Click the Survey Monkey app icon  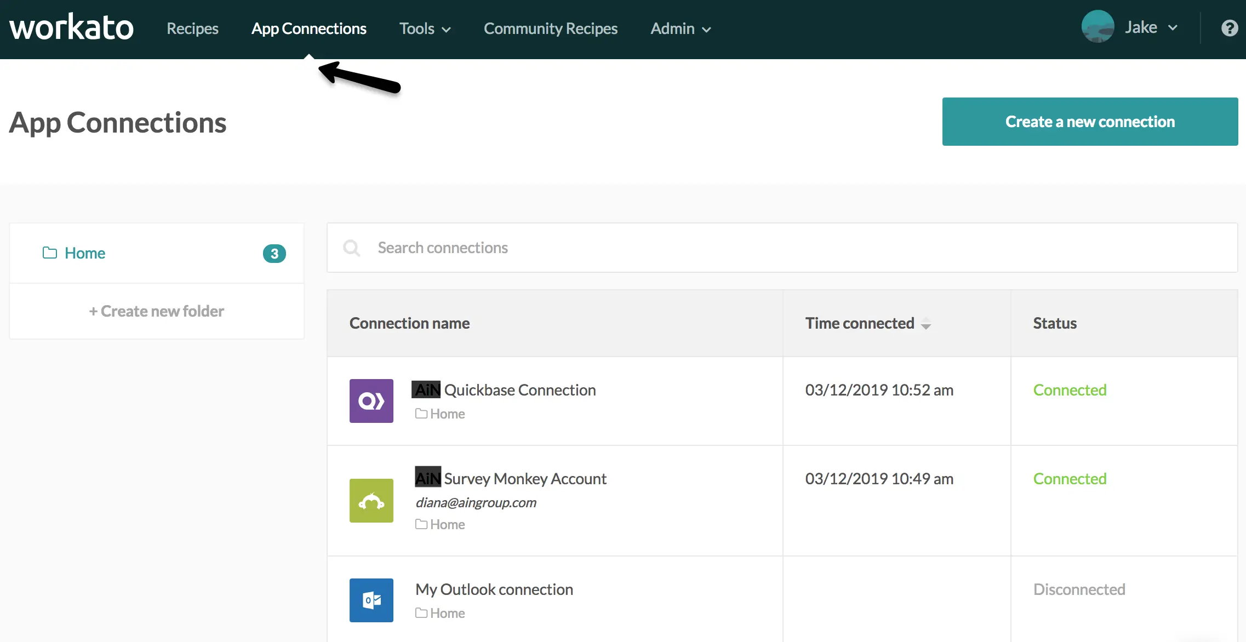tap(371, 501)
